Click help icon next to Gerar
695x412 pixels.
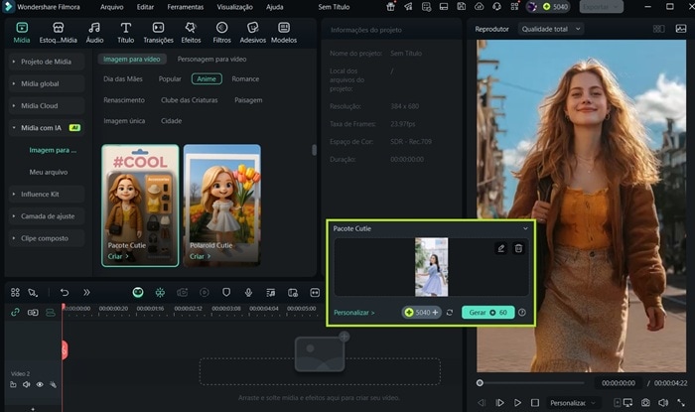tap(522, 313)
